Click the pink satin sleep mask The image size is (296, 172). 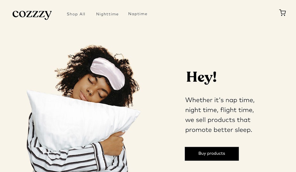tap(108, 73)
